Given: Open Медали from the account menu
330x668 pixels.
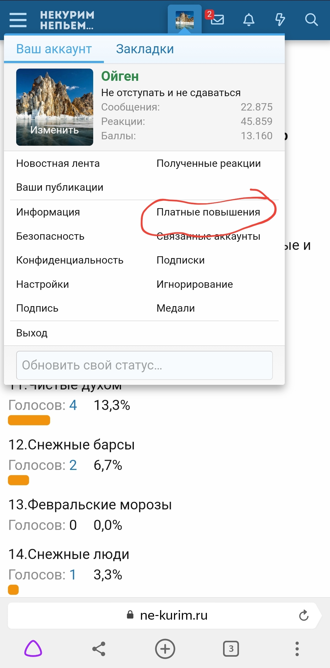Looking at the screenshot, I should 176,308.
